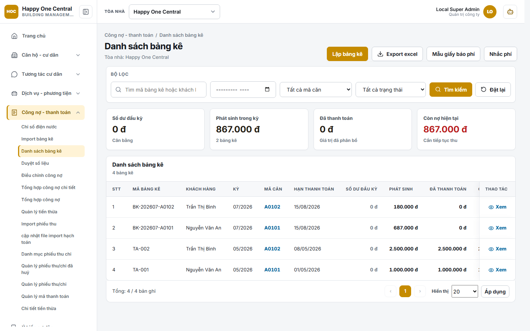Open Chỉ số điện nước menu item
Image resolution: width=530 pixels, height=331 pixels.
tap(51, 127)
